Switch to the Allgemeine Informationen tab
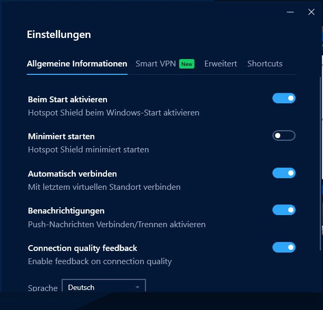The height and width of the screenshot is (310, 323). pyautogui.click(x=77, y=64)
